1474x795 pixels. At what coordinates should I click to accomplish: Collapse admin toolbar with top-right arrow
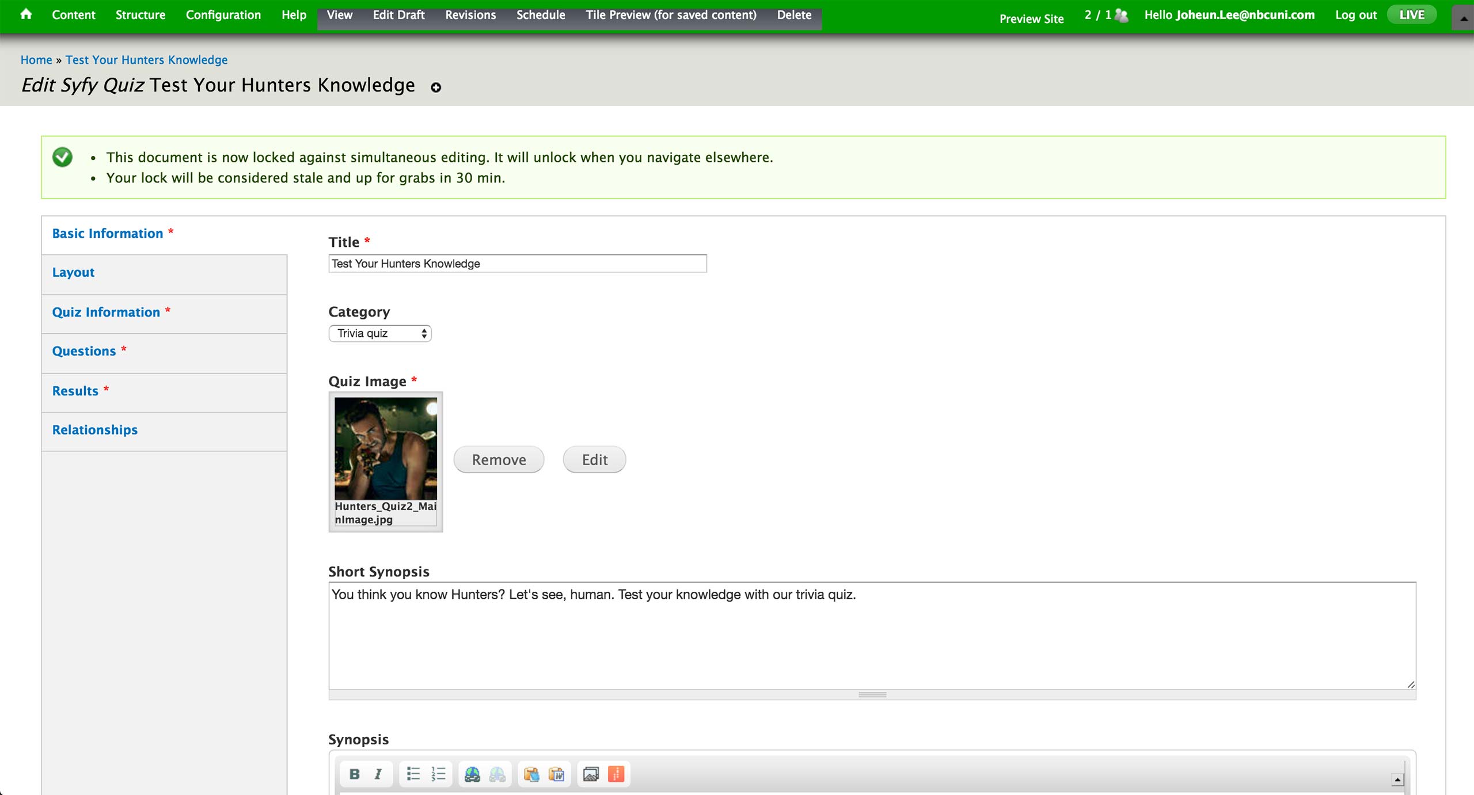(1463, 18)
